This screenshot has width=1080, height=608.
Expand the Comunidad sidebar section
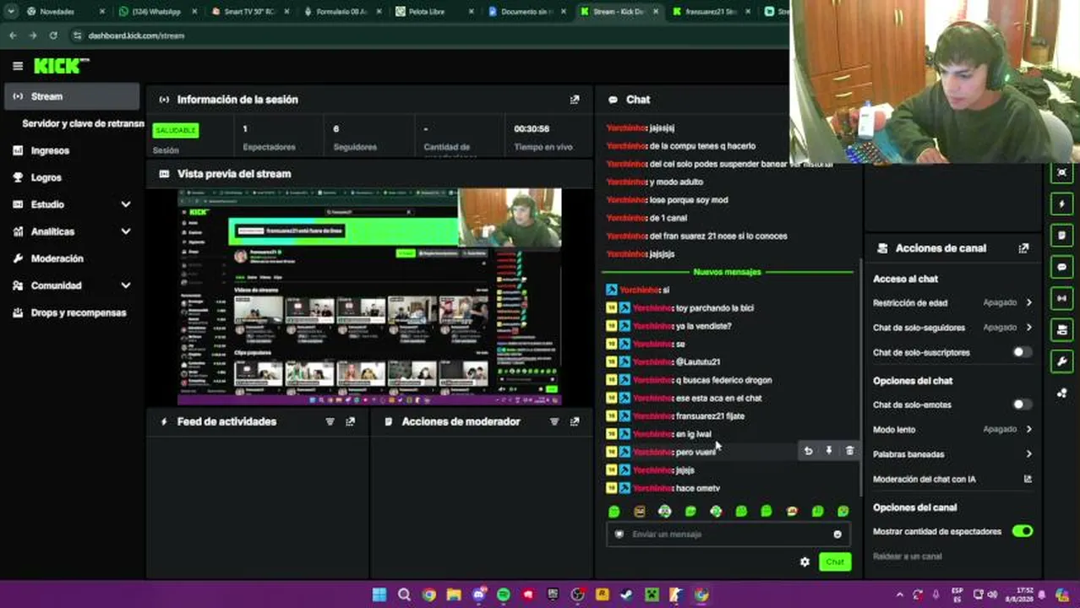point(126,285)
